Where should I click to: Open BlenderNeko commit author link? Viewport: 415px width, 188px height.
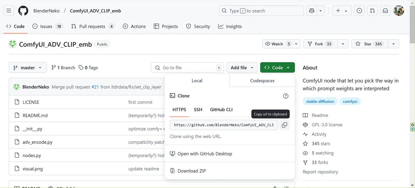pyautogui.click(x=36, y=87)
